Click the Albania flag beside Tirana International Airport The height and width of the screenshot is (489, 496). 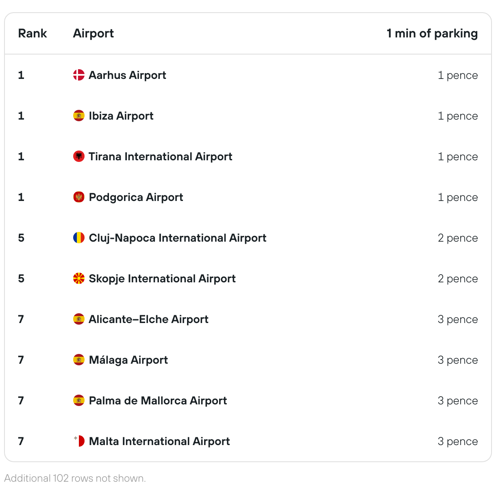tap(78, 156)
